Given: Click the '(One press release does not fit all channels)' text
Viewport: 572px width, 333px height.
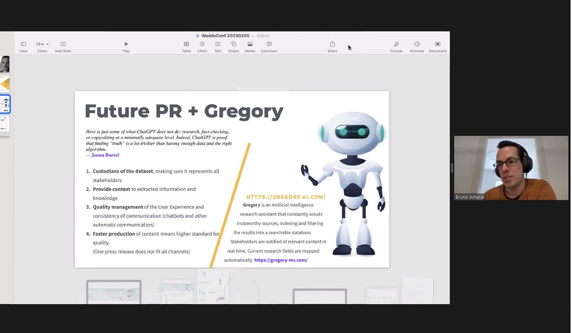Looking at the screenshot, I should [x=141, y=252].
